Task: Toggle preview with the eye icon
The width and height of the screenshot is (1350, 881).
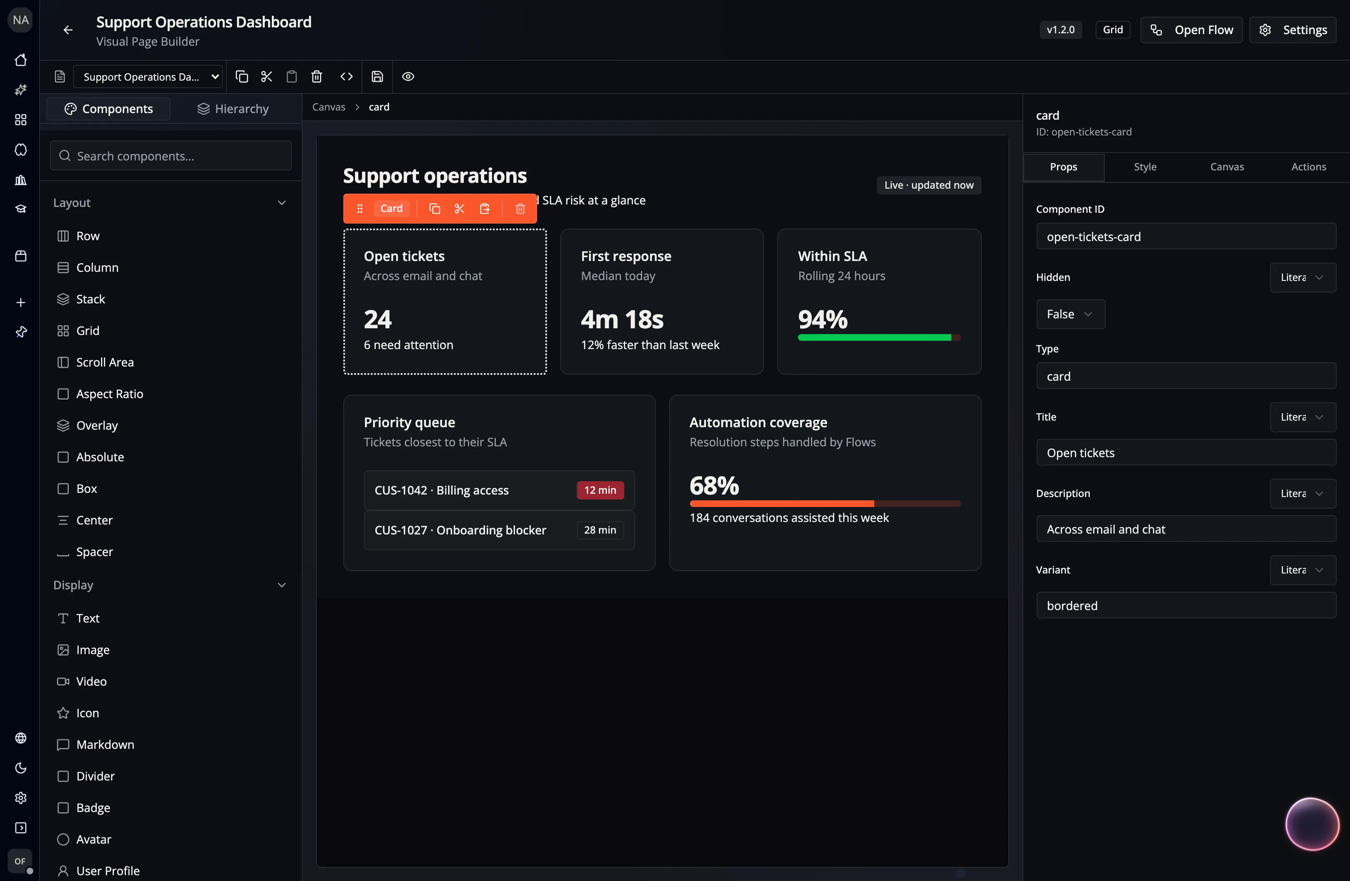Action: click(x=408, y=76)
